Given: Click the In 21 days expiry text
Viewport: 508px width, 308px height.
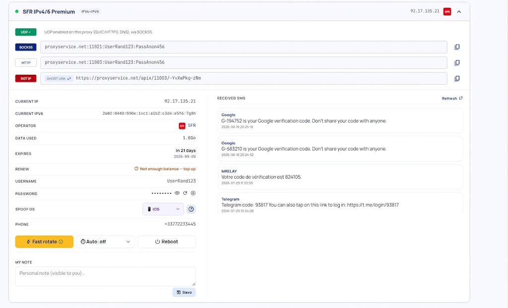Looking at the screenshot, I should click(x=186, y=151).
